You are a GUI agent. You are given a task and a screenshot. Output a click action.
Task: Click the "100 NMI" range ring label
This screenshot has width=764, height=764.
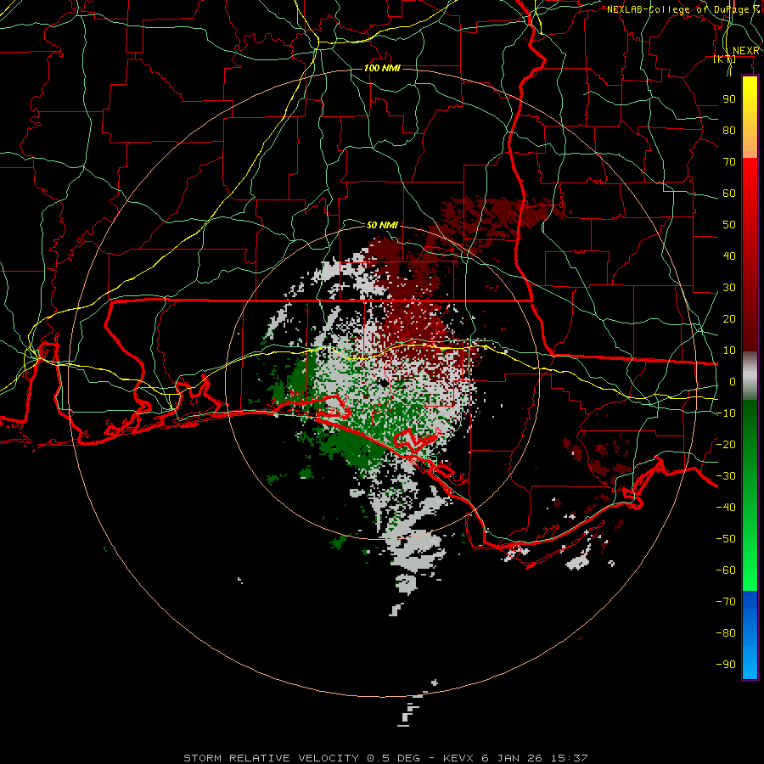pos(382,68)
